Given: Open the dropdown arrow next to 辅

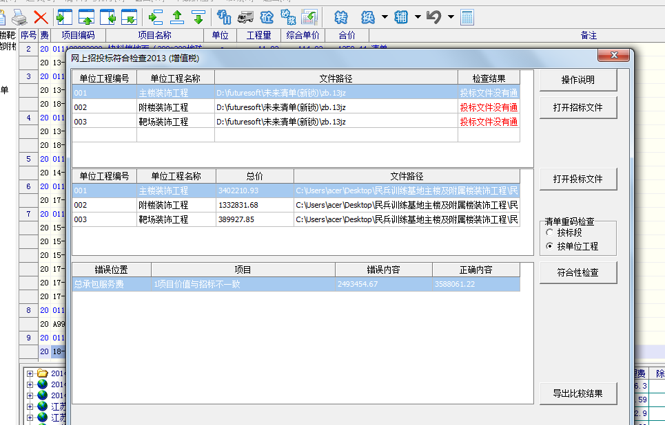Looking at the screenshot, I should [418, 17].
